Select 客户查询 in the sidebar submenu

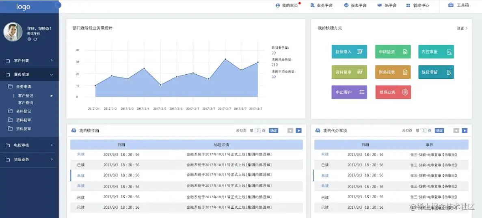[26, 103]
